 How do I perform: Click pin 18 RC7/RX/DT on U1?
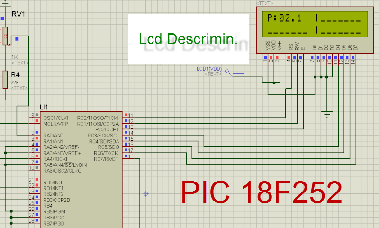point(128,156)
